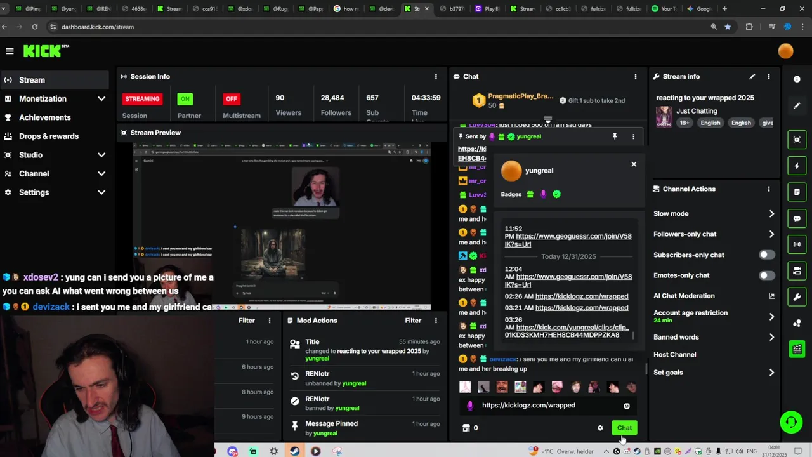Expand the Studio sidebar section
The width and height of the screenshot is (812, 457).
point(101,156)
